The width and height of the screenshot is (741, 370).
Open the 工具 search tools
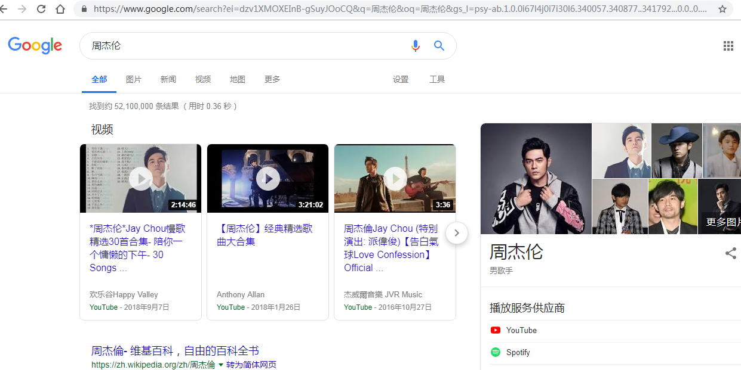point(437,79)
